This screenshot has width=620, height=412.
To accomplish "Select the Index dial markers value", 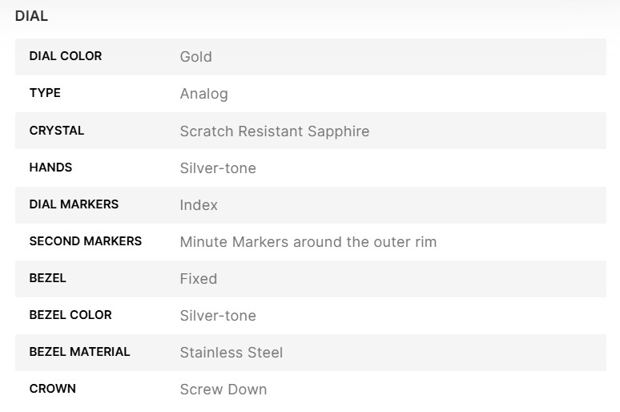I will tap(199, 204).
